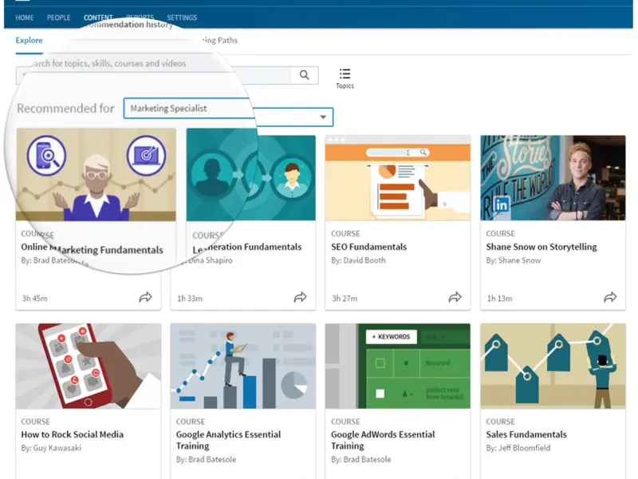Switch to the Explore tab

pyautogui.click(x=29, y=40)
